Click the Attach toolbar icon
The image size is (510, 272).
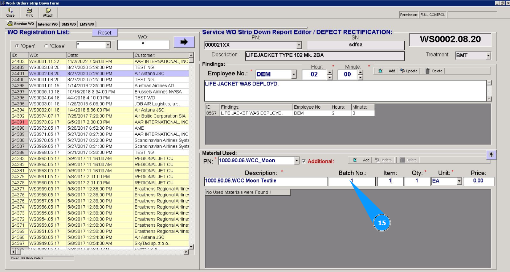[x=48, y=12]
